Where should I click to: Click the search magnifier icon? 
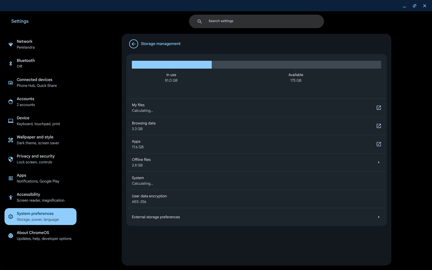tap(200, 21)
